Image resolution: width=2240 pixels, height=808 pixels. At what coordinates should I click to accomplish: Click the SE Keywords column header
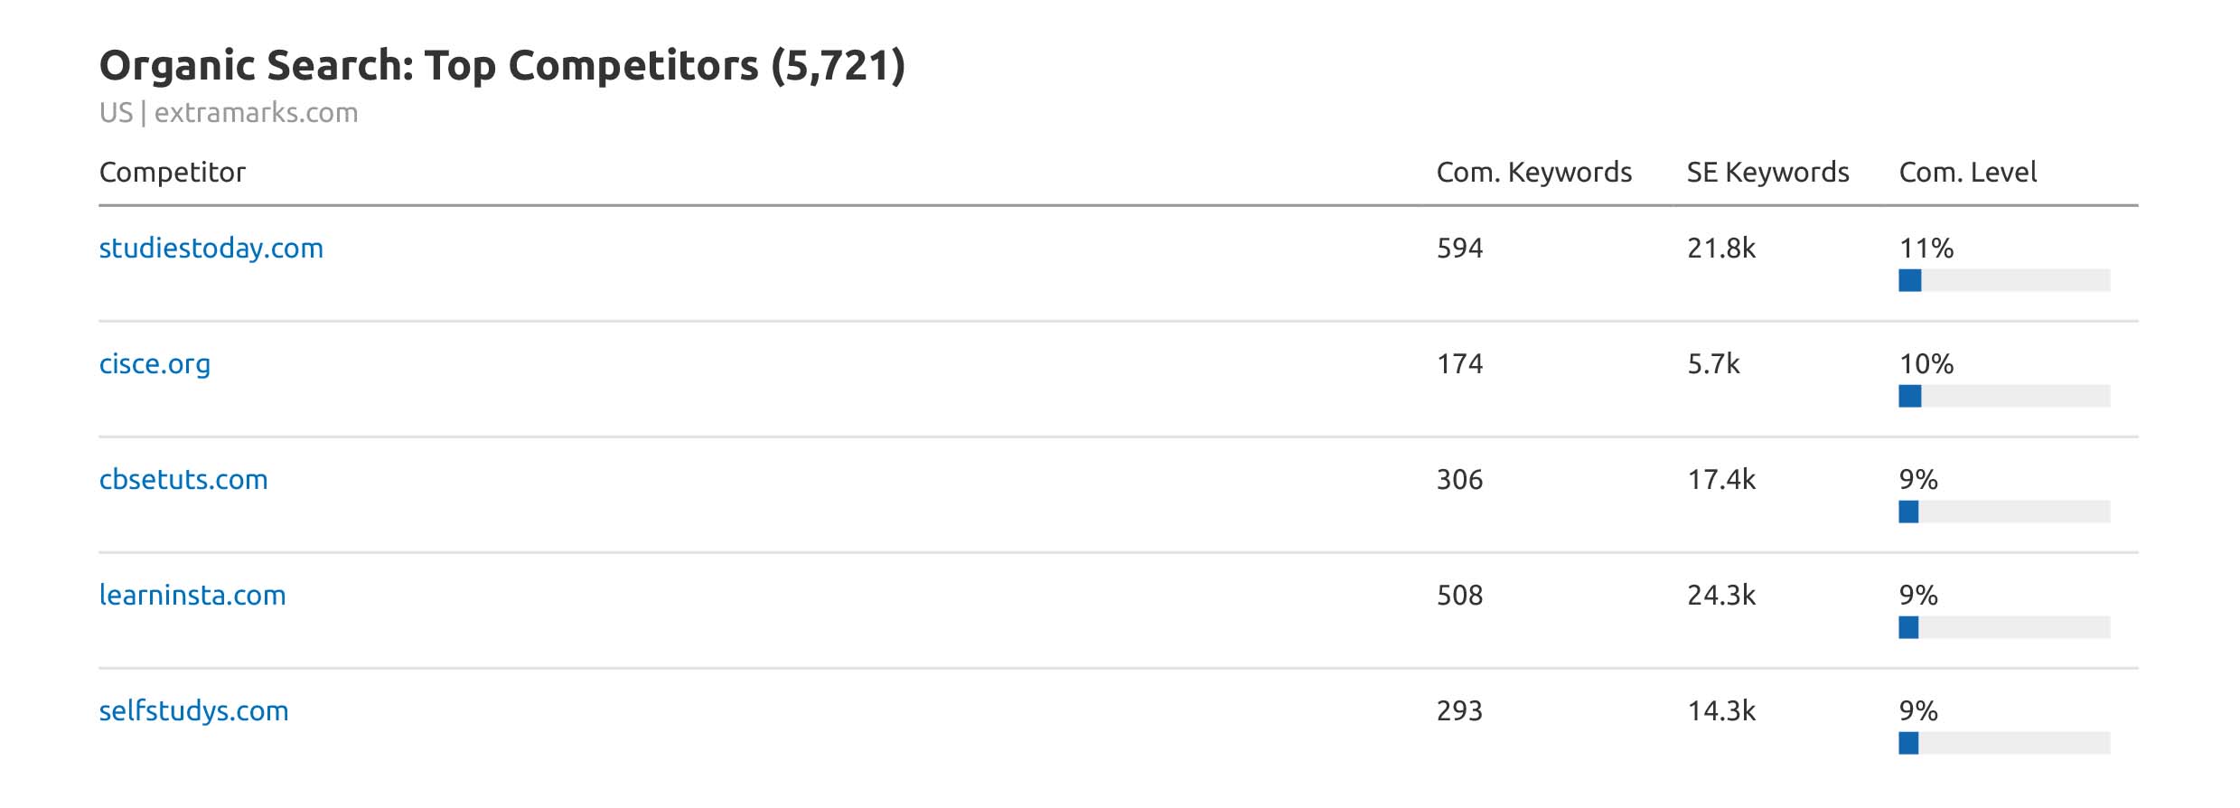coord(1767,173)
